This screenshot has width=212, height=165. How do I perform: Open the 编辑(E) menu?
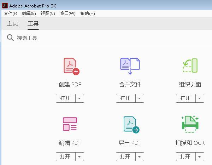click(x=29, y=13)
